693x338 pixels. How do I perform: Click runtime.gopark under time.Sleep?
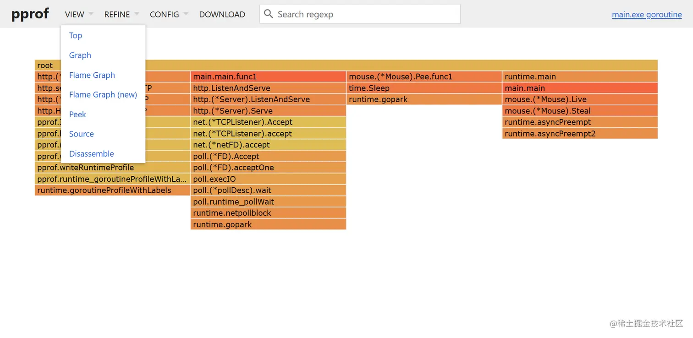click(424, 99)
